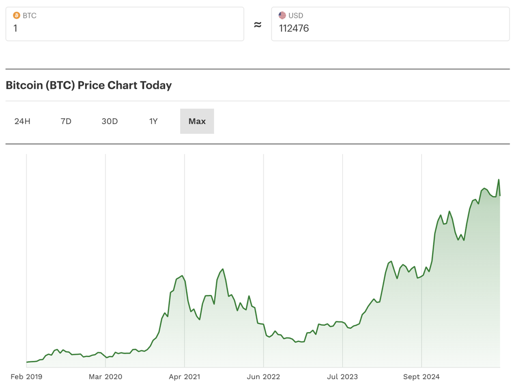Select the 24H time range
516x388 pixels.
23,121
